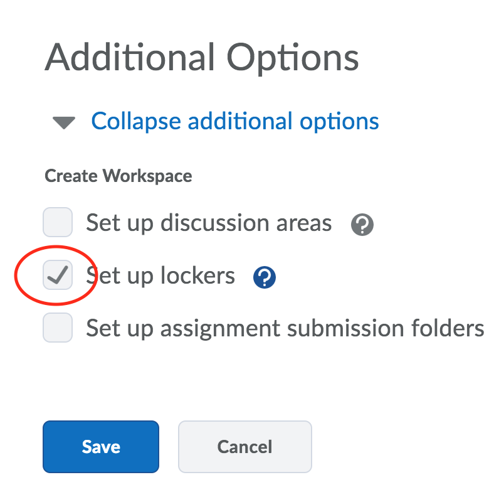The image size is (494, 497).
Task: Click the word 'areas' in the first option
Action: pyautogui.click(x=306, y=223)
